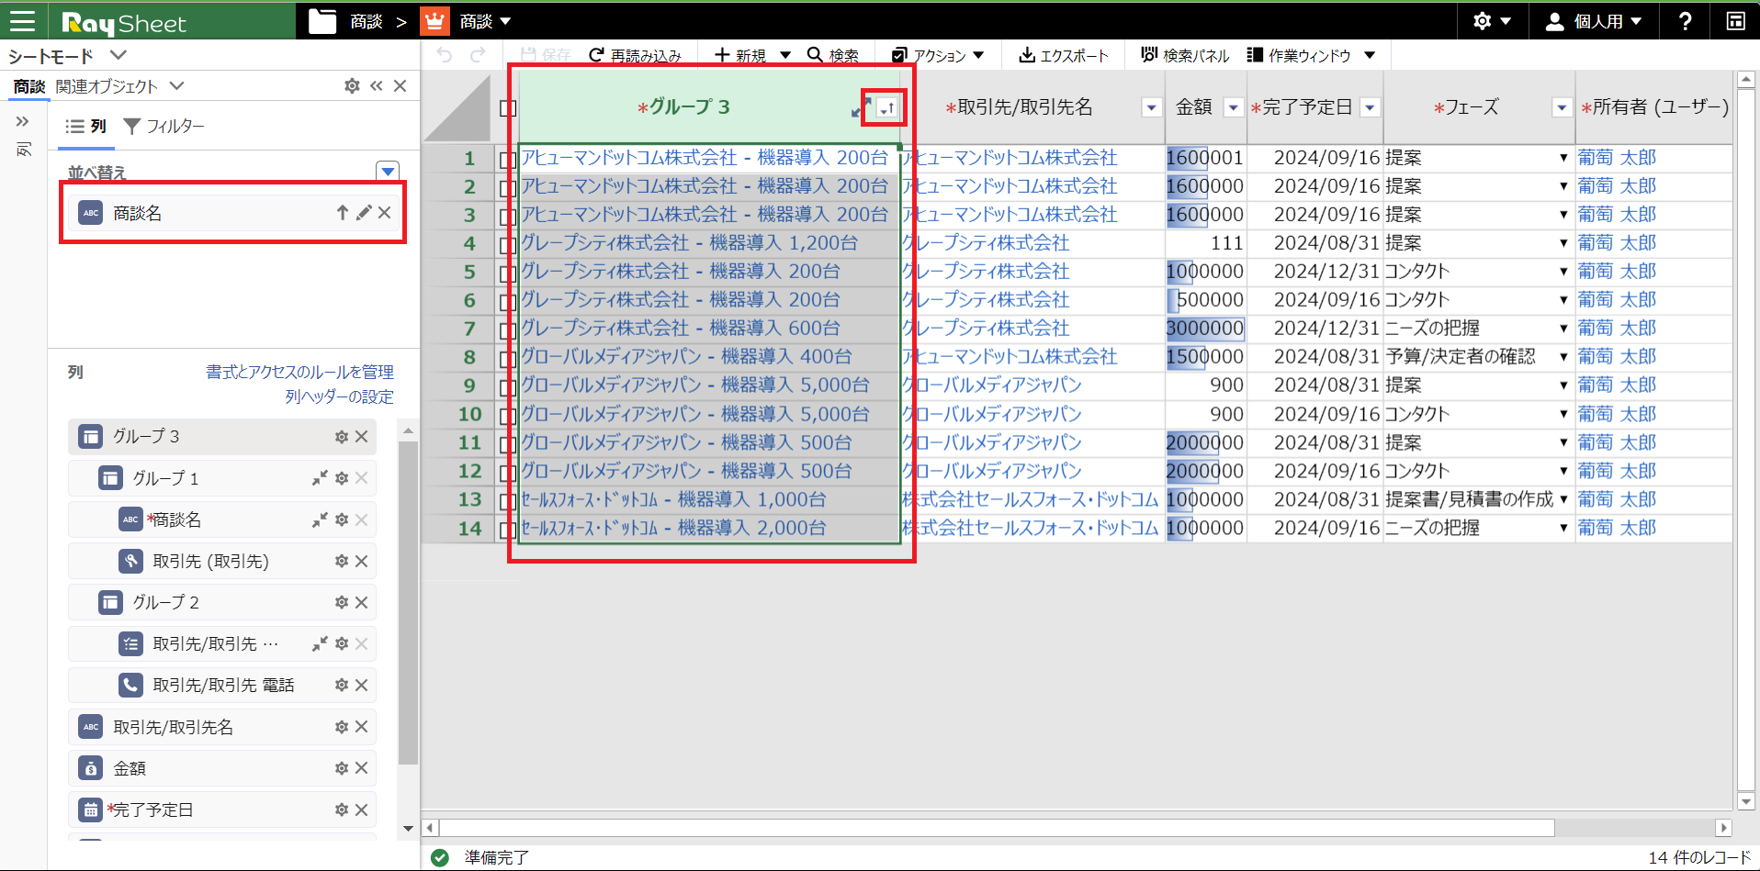Image resolution: width=1760 pixels, height=871 pixels.
Task: Toggle ascending sort arrow on 商談名
Action: (342, 212)
